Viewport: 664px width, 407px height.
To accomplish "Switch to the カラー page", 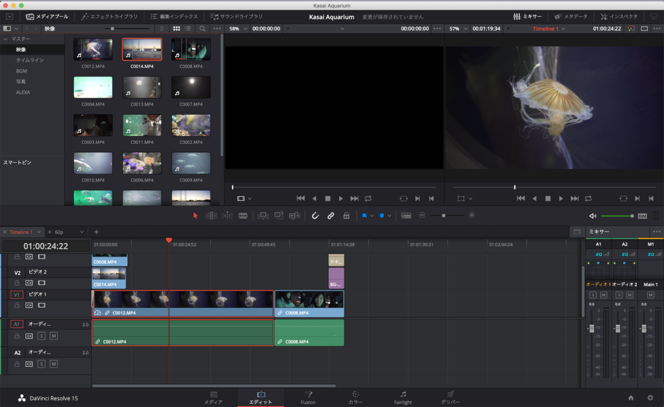I will (355, 397).
